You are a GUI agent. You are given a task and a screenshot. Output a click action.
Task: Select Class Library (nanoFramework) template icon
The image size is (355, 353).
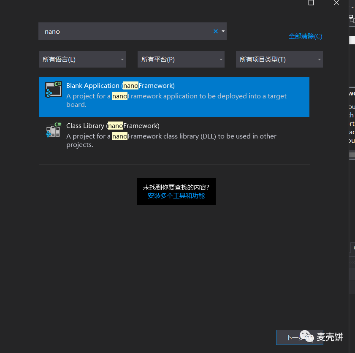coord(54,130)
